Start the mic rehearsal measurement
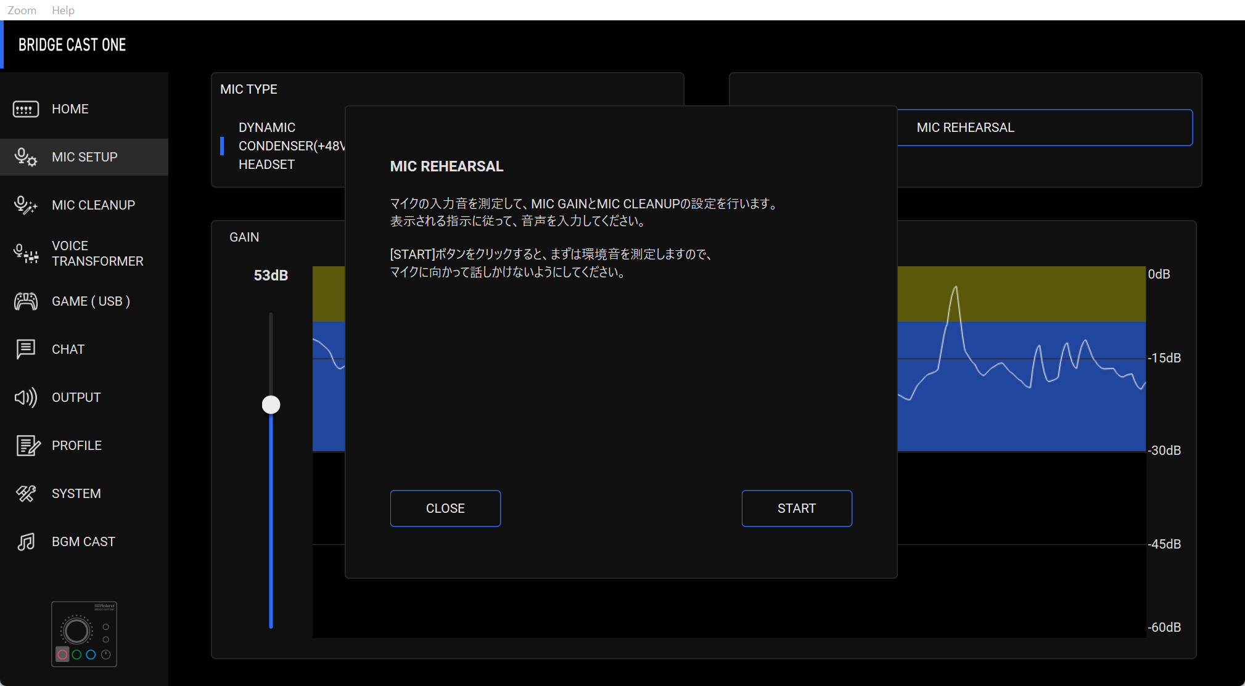This screenshot has width=1245, height=686. click(x=797, y=508)
